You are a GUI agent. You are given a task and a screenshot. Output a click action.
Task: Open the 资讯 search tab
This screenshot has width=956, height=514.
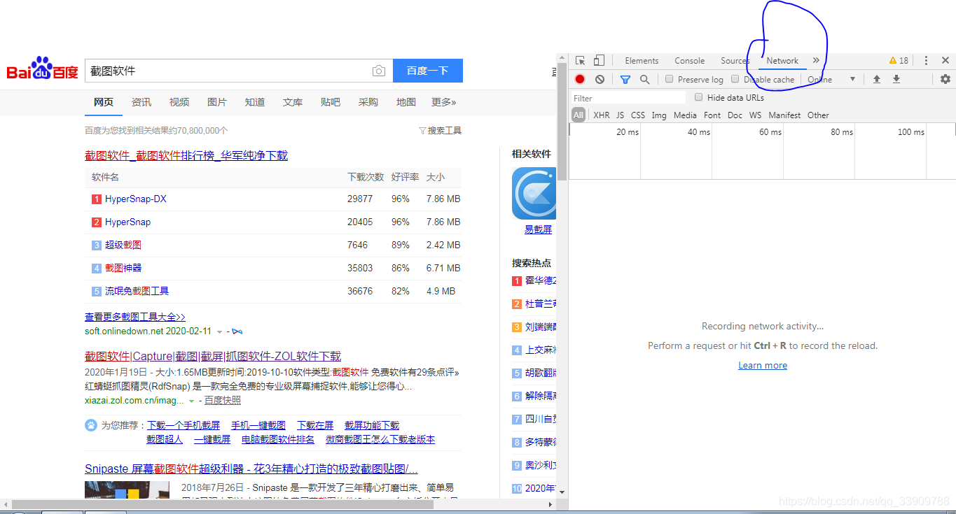coord(141,102)
